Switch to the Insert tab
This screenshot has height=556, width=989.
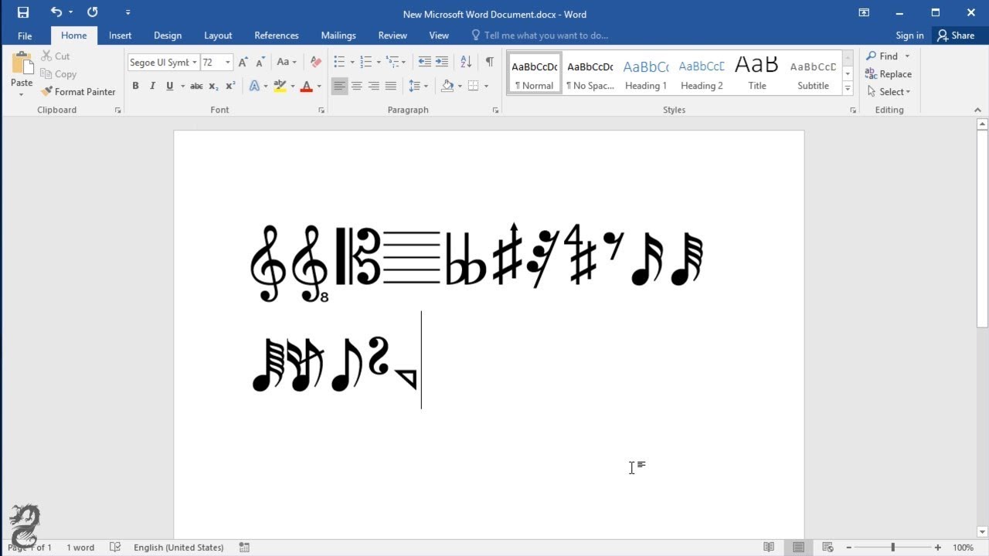tap(120, 36)
